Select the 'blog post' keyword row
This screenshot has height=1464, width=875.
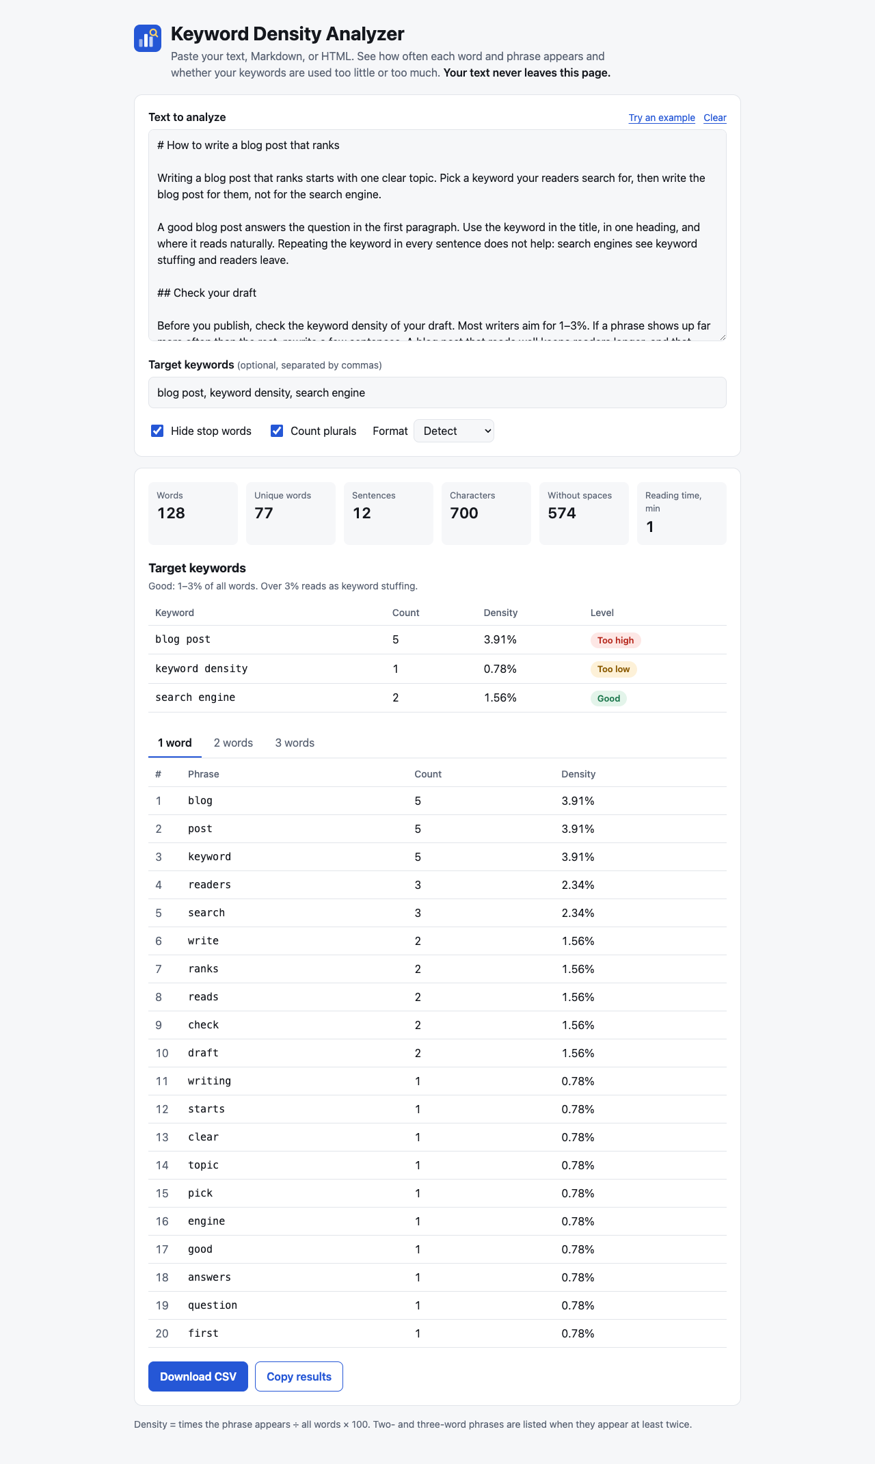pyautogui.click(x=437, y=640)
